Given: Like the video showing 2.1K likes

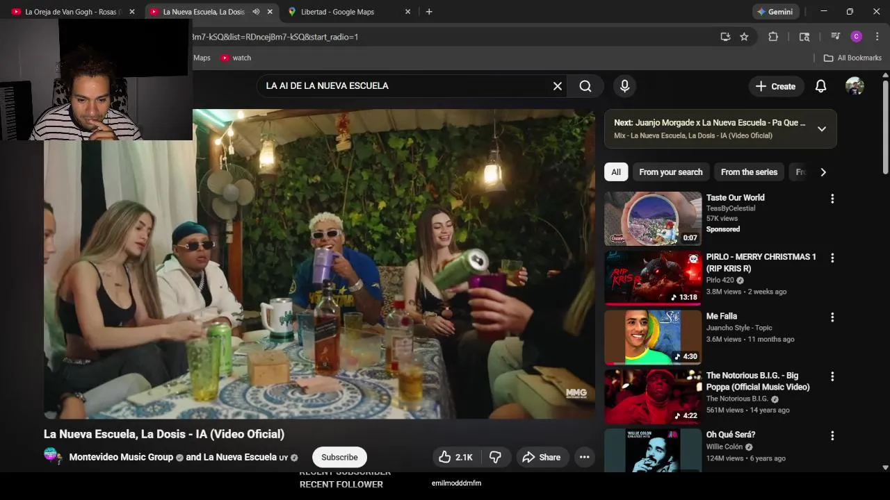Looking at the screenshot, I should pos(455,457).
